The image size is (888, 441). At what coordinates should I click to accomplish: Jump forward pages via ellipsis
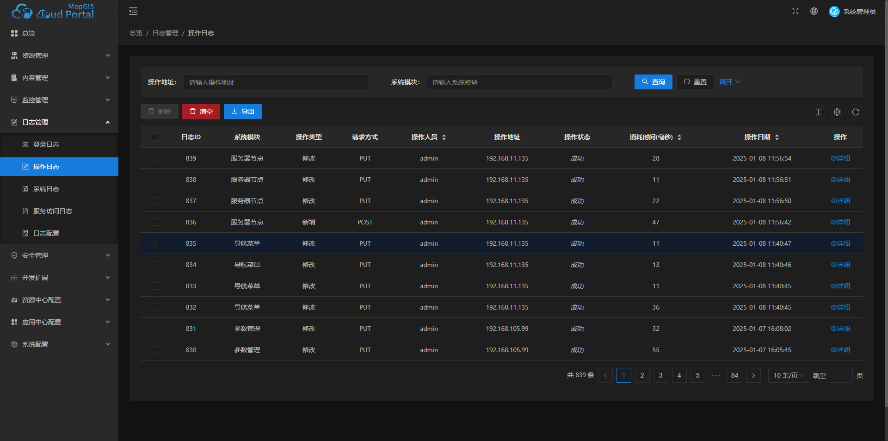(x=716, y=375)
